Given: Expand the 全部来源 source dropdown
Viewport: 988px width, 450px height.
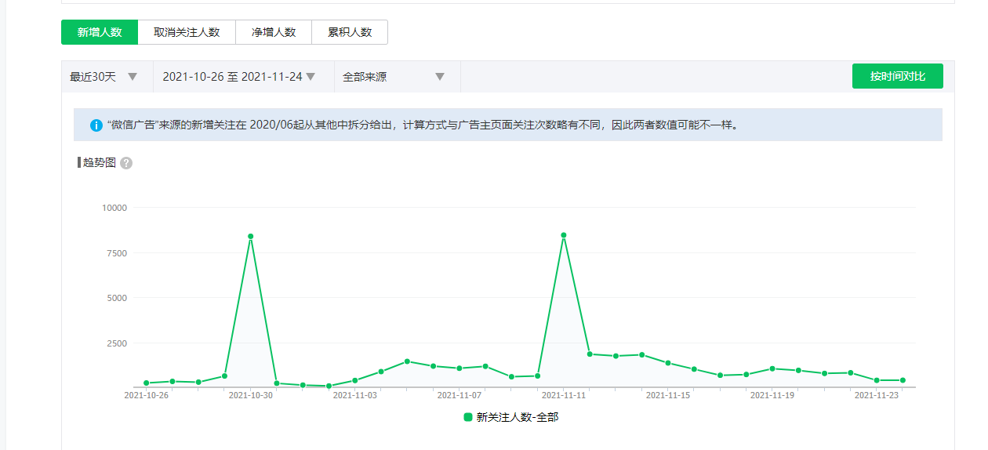Looking at the screenshot, I should (397, 77).
